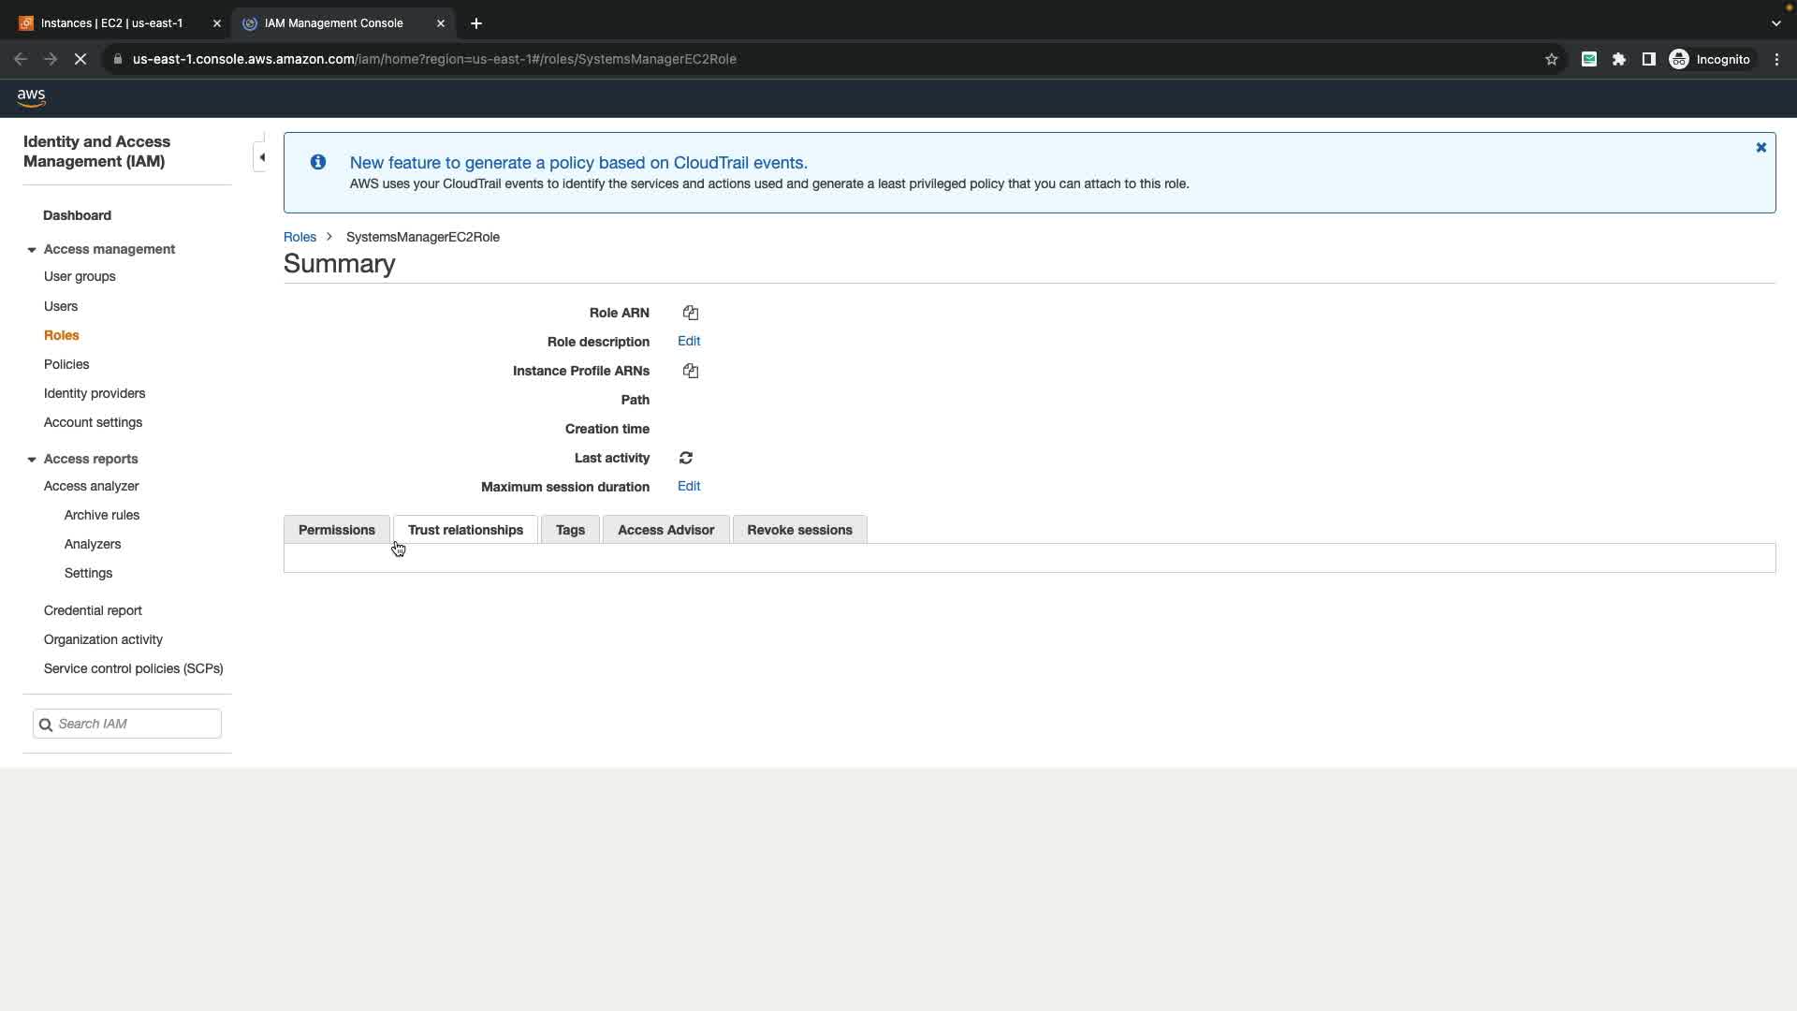The height and width of the screenshot is (1011, 1797).
Task: Stop loading the page
Action: point(80,59)
